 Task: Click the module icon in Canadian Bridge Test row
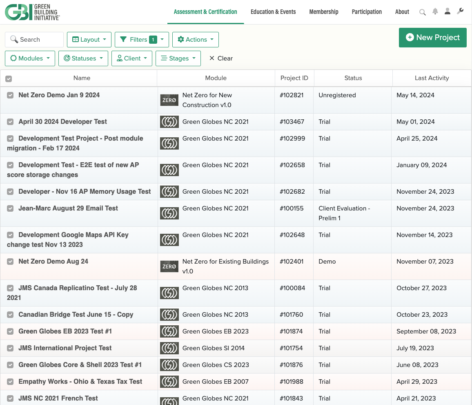click(x=169, y=315)
